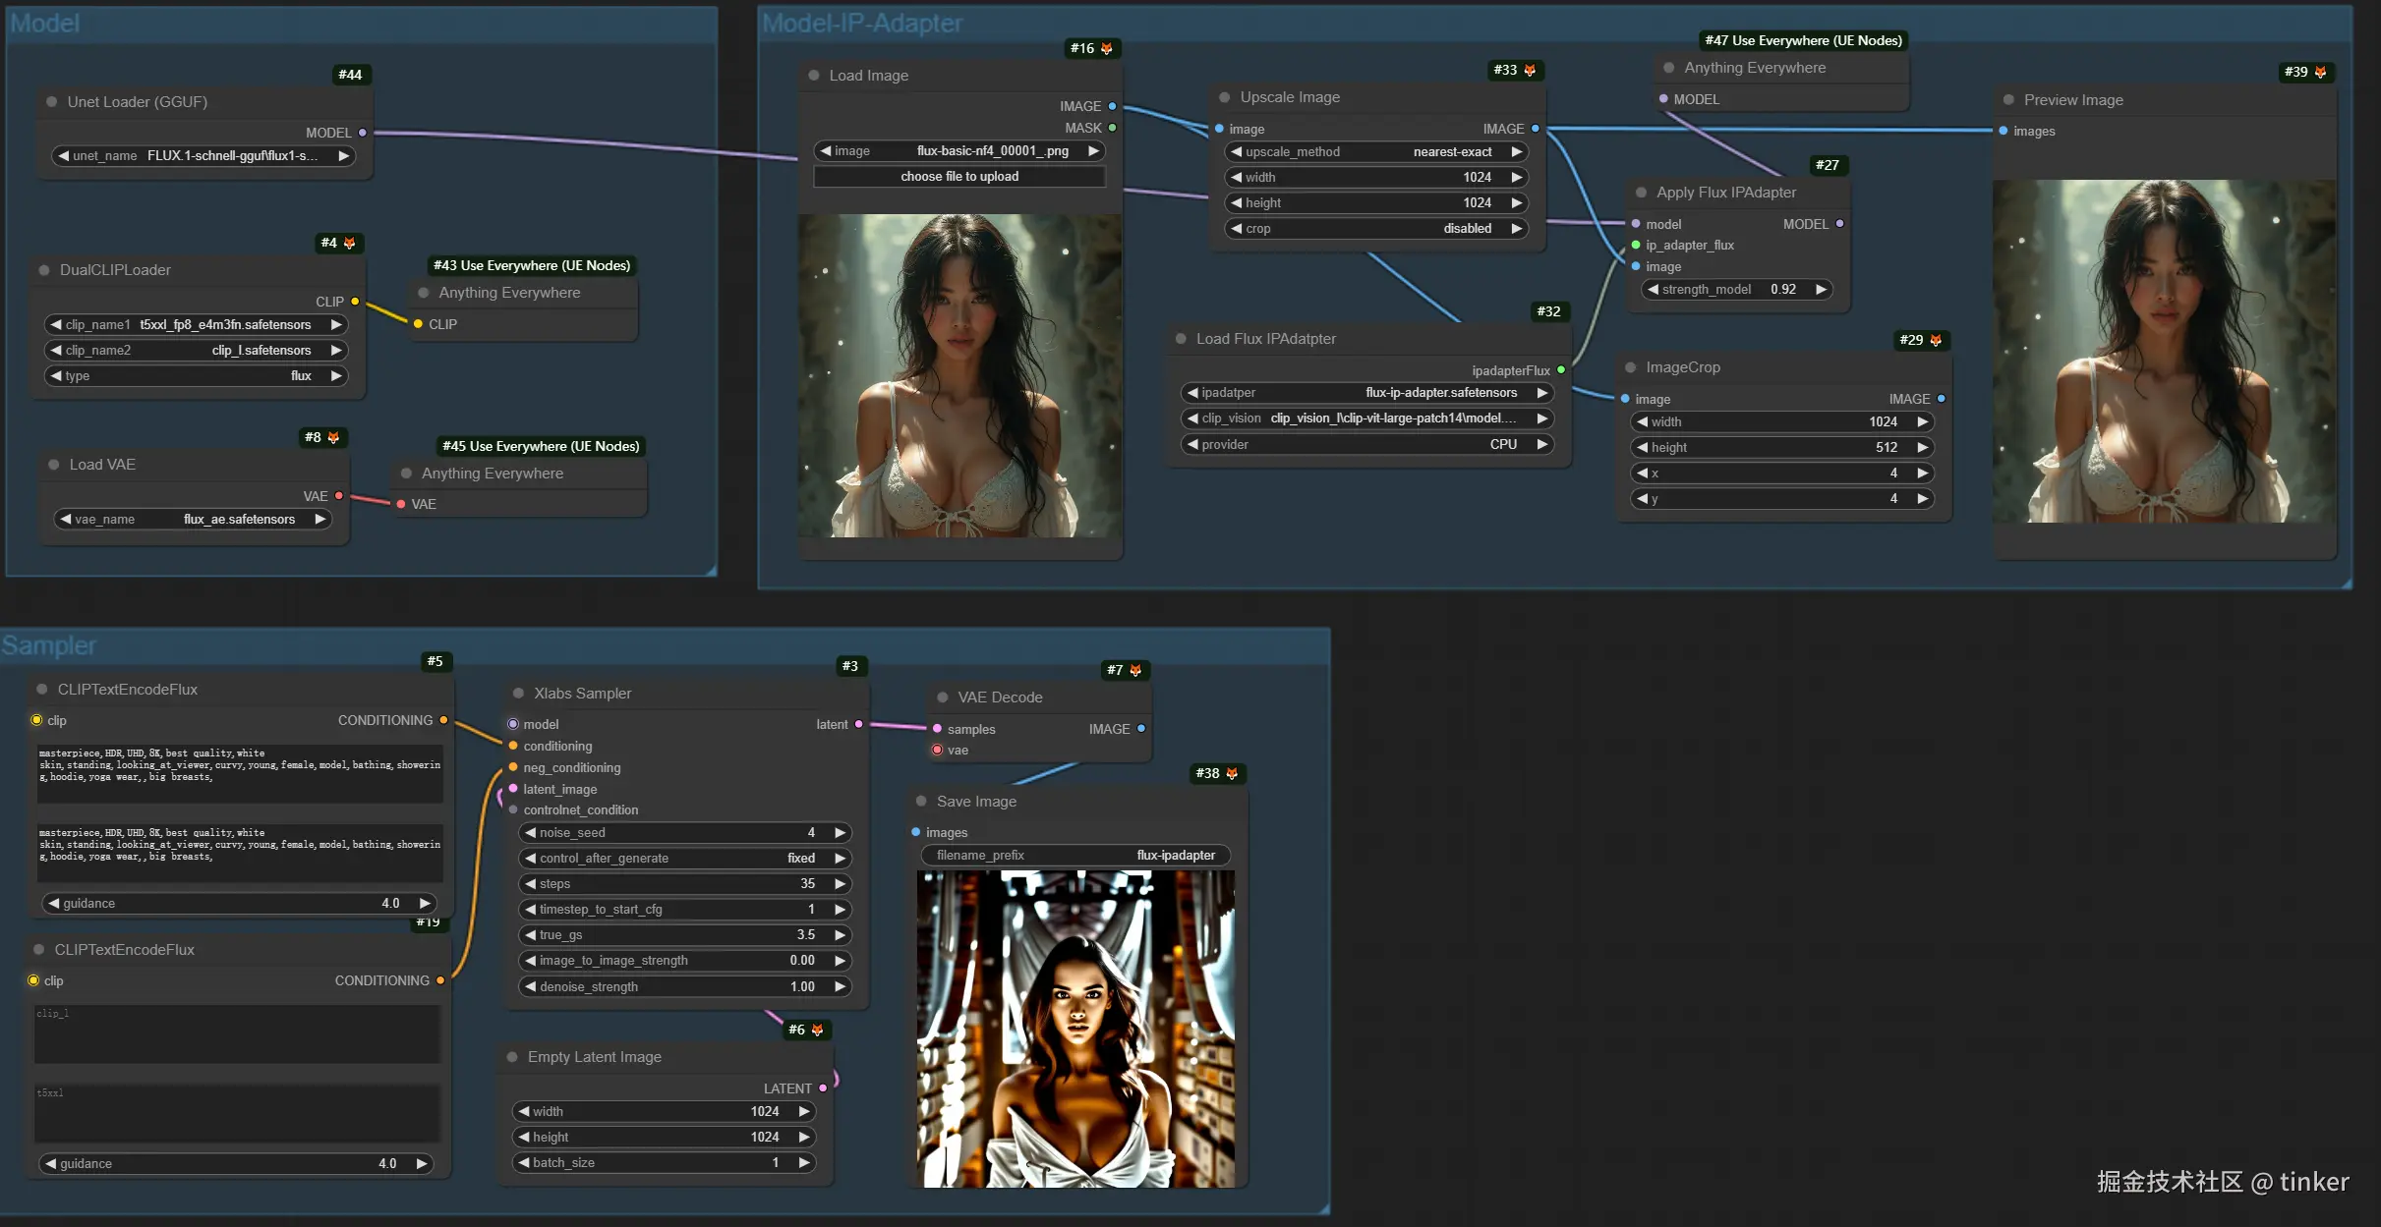Increase steps value with right arrow
The height and width of the screenshot is (1227, 2381).
tap(841, 883)
